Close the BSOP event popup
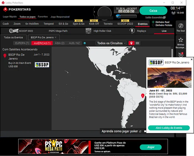The height and width of the screenshot is (156, 194). click(192, 59)
